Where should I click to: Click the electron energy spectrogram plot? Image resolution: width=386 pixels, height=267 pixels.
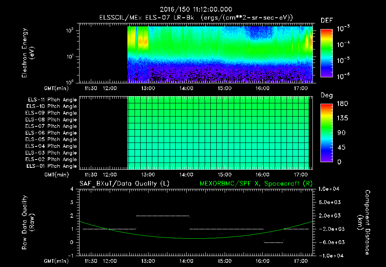point(196,53)
